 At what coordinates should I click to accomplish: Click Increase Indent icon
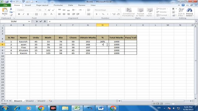pos(78,14)
